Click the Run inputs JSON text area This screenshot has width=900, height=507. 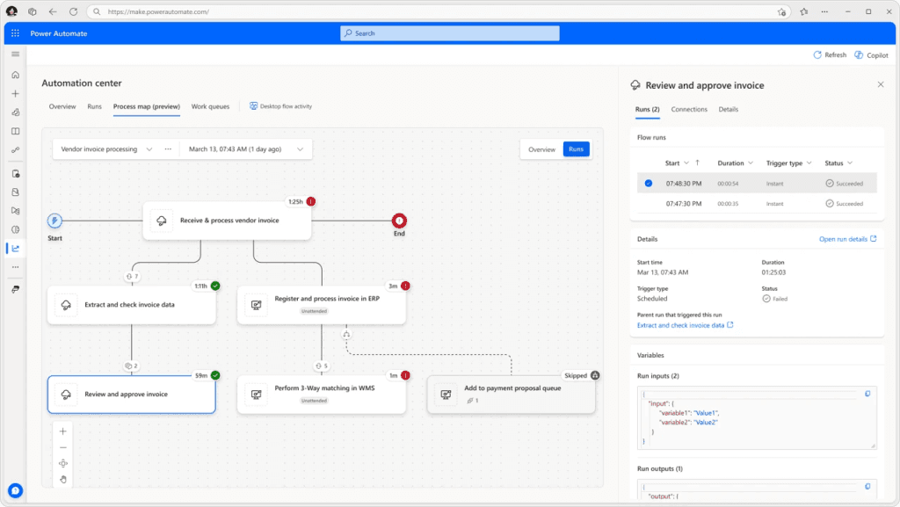click(x=757, y=417)
